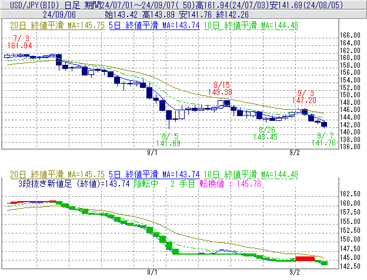Click the date 24/09/06 in the header
367x280 pixels.
click(59, 15)
